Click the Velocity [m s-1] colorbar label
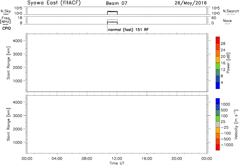 236,124
